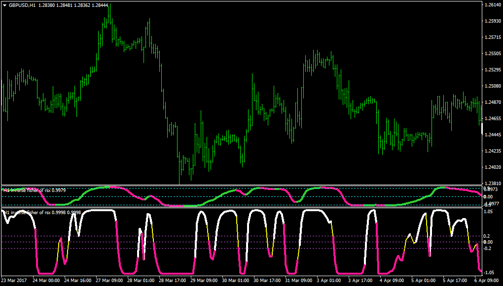Click price level 1.25505 on the axis

[493, 54]
